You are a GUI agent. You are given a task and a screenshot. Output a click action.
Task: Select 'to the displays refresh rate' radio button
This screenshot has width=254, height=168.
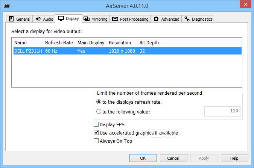(99, 102)
